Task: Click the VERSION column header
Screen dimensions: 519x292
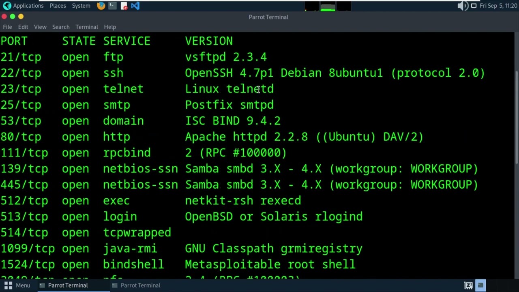Action: coord(209,41)
